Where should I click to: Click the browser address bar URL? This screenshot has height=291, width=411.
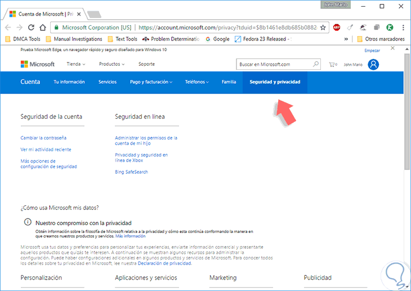click(x=227, y=28)
